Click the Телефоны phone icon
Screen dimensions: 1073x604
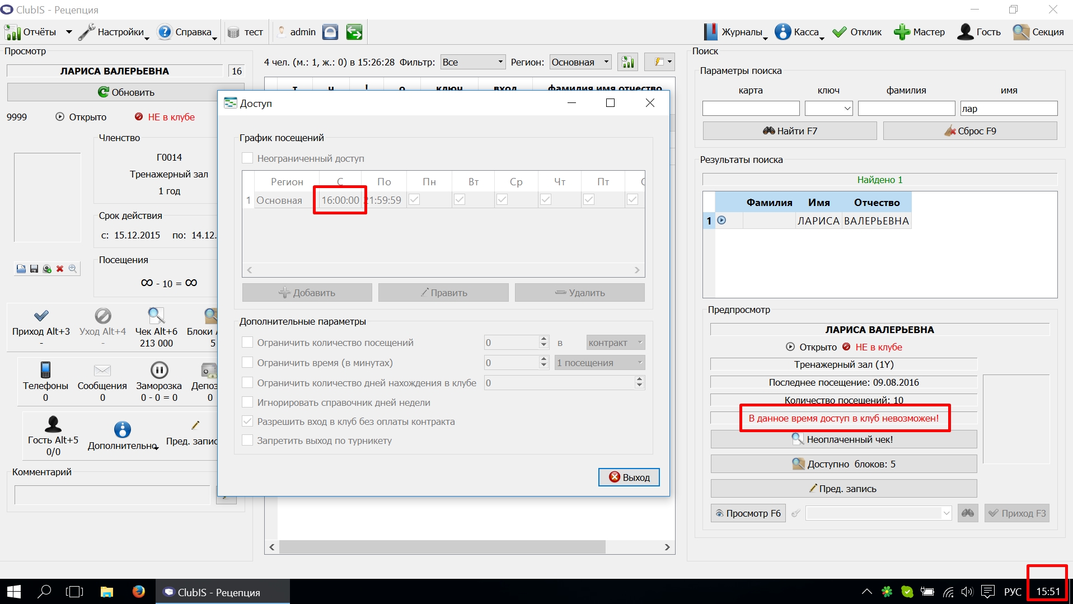[x=45, y=369]
